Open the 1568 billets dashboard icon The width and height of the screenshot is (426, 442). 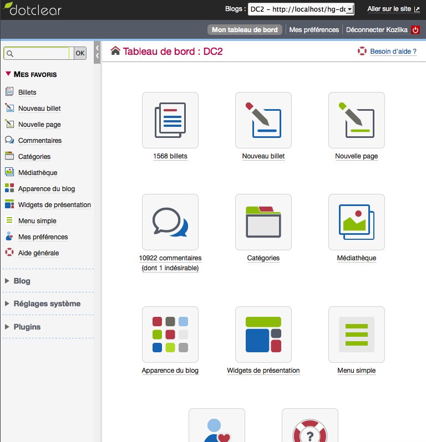pos(170,120)
